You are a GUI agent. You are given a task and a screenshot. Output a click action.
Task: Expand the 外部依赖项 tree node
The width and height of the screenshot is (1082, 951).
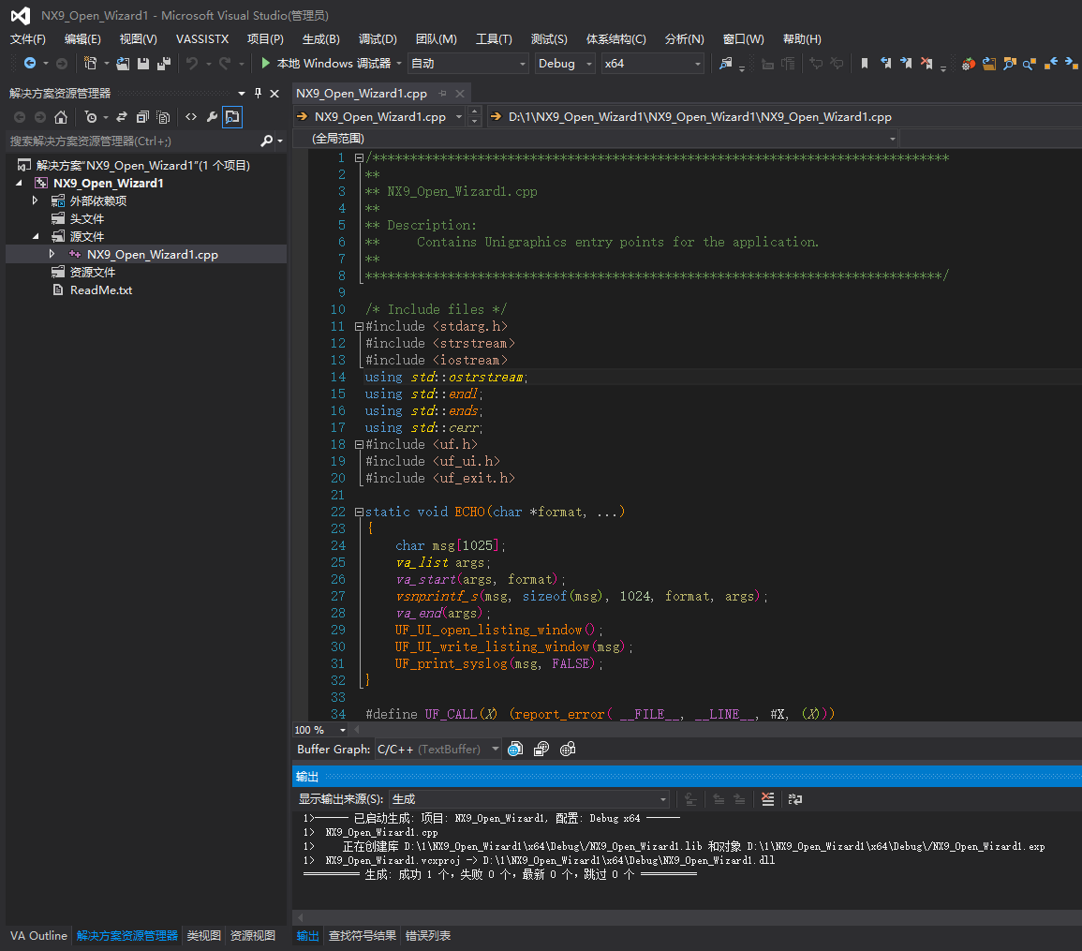(x=35, y=201)
